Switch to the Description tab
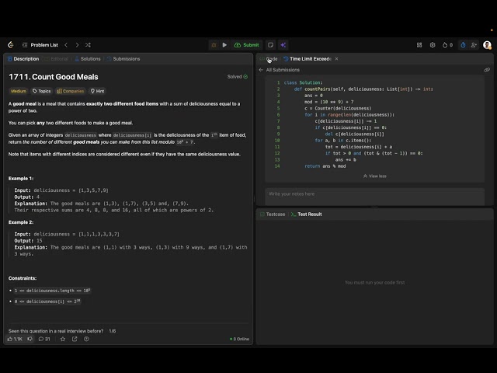The height and width of the screenshot is (373, 497). [23, 59]
